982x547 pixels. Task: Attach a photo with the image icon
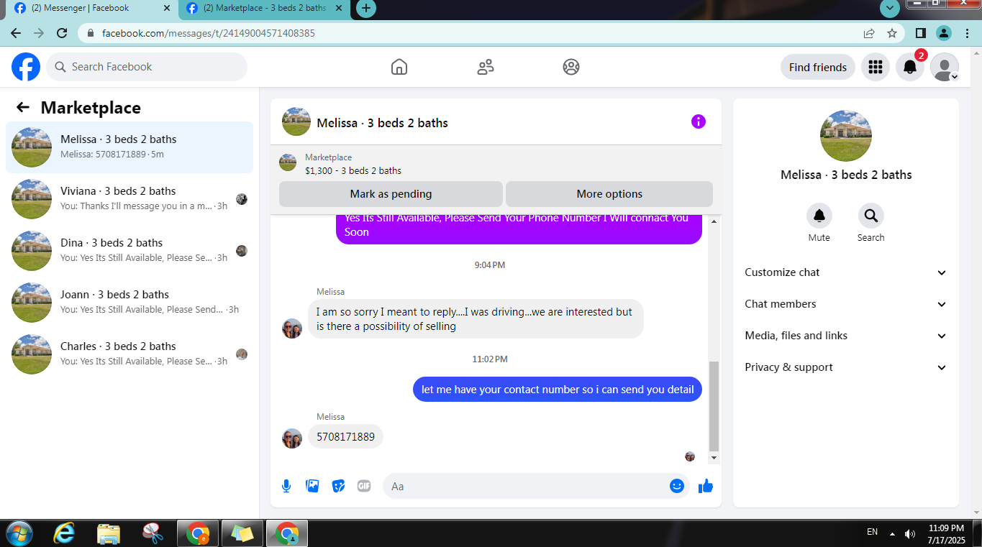coord(312,486)
